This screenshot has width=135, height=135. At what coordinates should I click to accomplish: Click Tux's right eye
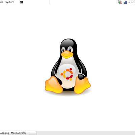[x=70, y=49]
